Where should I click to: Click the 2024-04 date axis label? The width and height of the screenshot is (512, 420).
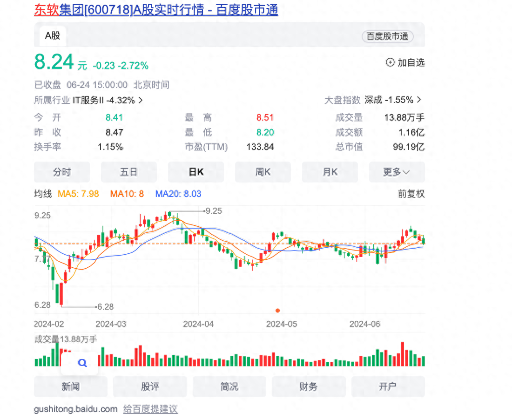198,324
